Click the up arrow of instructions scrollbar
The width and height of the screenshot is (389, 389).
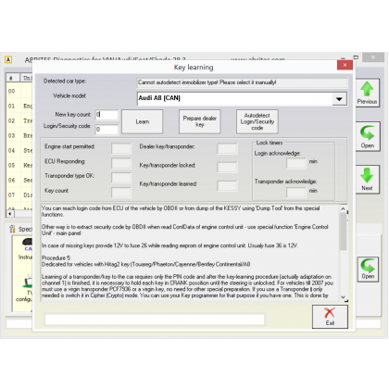343,209
